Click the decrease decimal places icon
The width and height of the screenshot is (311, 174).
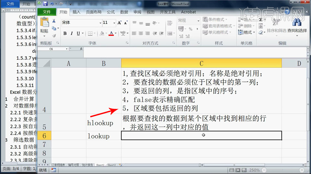188,36
